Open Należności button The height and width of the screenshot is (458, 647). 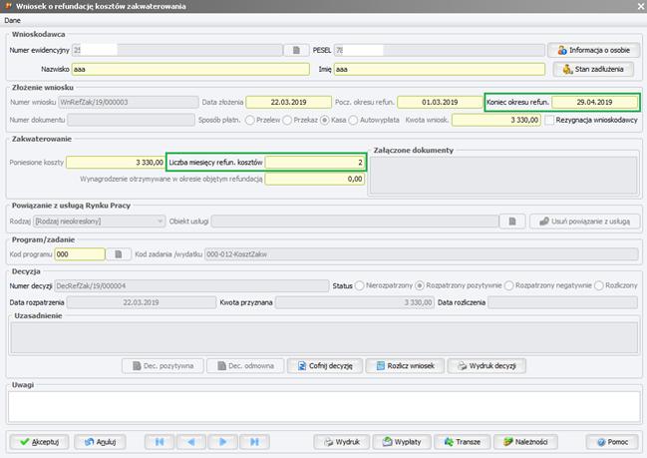[x=525, y=442]
